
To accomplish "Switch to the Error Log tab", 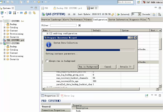I will tap(68, 96).
